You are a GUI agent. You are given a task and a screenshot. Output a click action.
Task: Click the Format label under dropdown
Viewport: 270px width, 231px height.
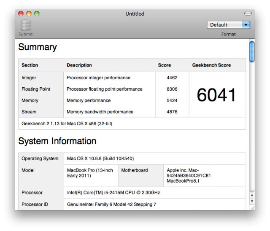(229, 34)
